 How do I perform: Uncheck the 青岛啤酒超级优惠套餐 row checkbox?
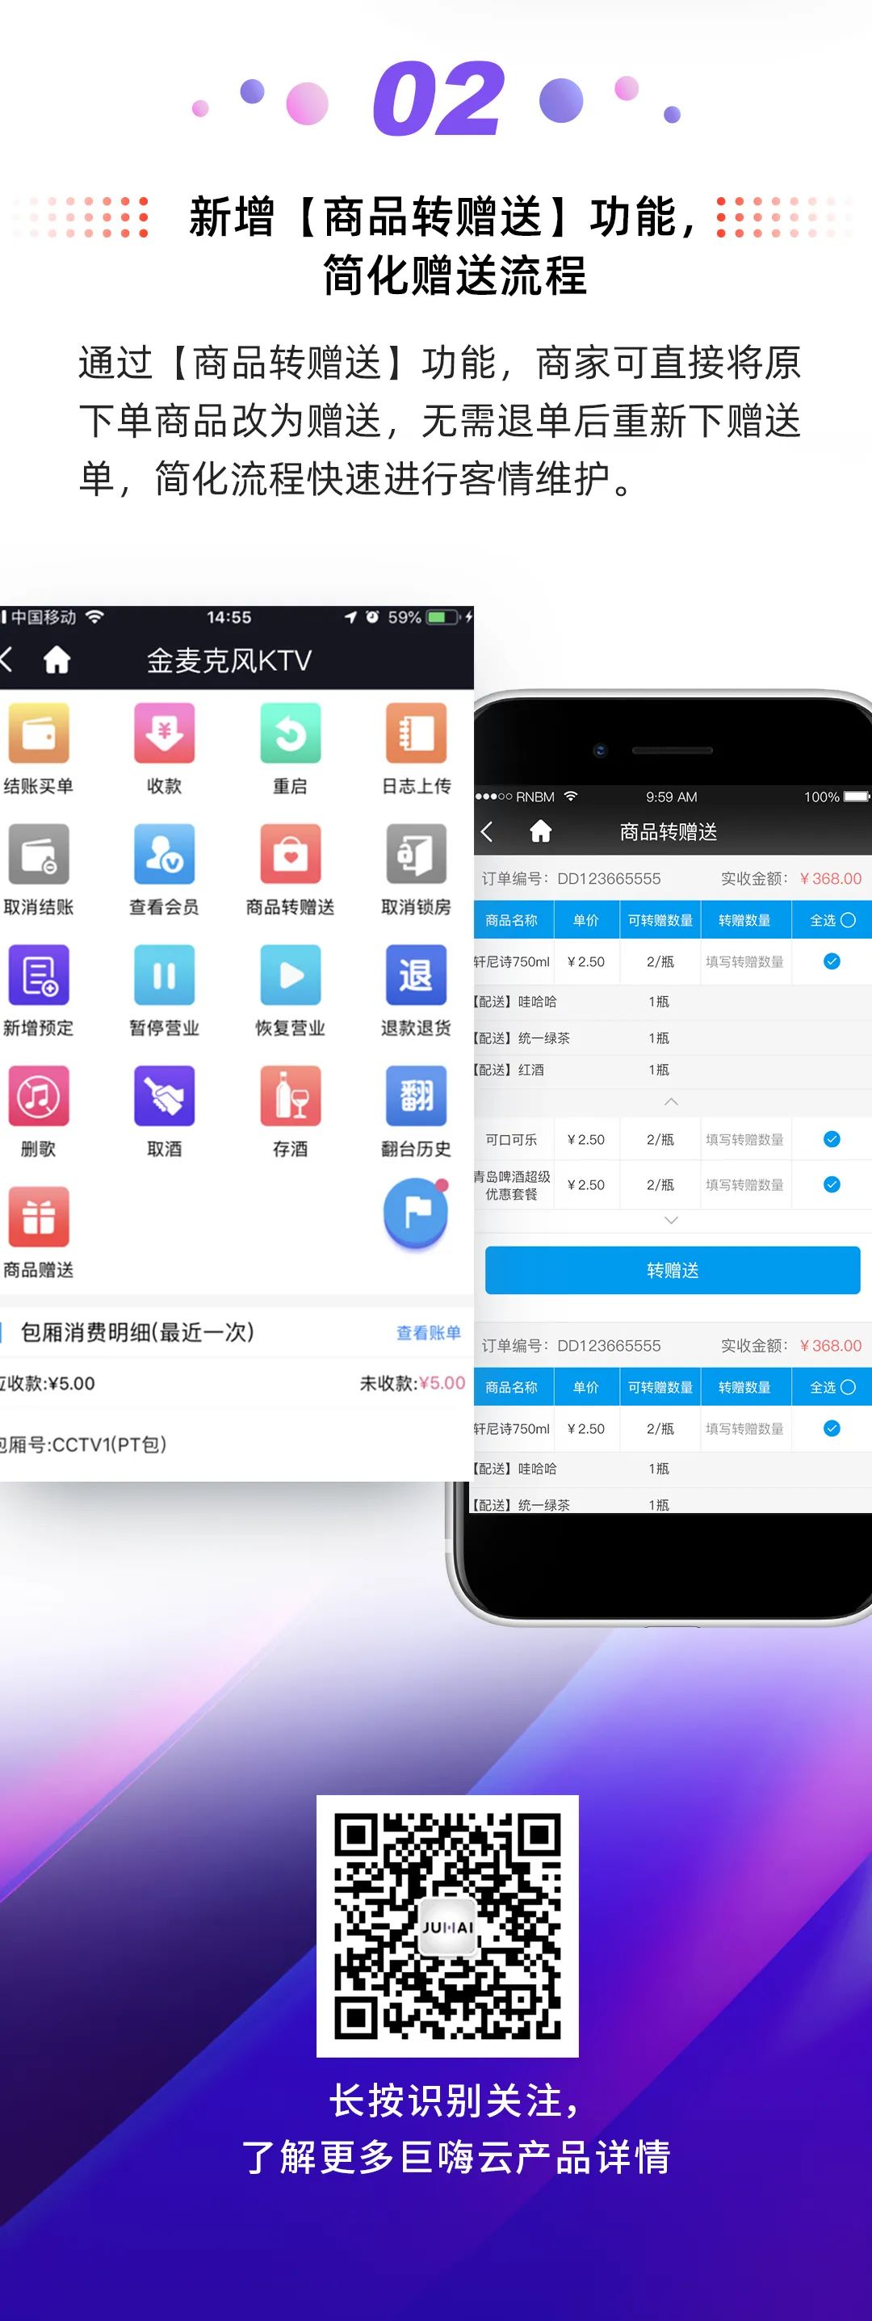tap(832, 1185)
